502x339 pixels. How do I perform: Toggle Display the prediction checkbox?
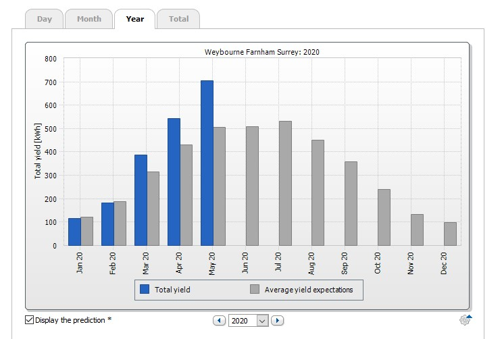29,320
